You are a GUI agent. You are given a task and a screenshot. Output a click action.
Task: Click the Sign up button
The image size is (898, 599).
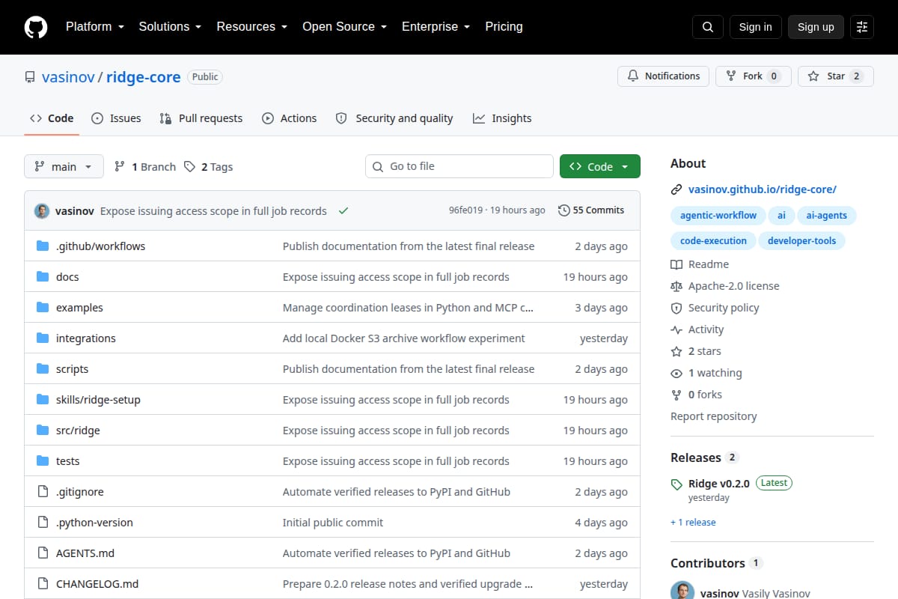click(x=816, y=27)
